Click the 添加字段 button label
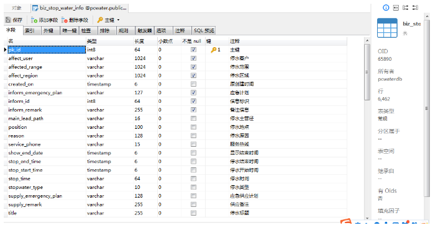438x228 pixels. (48, 20)
